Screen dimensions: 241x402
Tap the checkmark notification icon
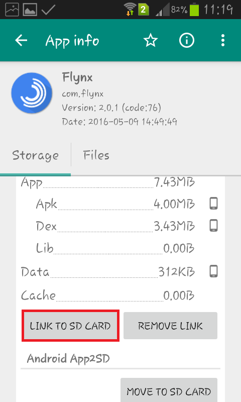click(x=48, y=10)
